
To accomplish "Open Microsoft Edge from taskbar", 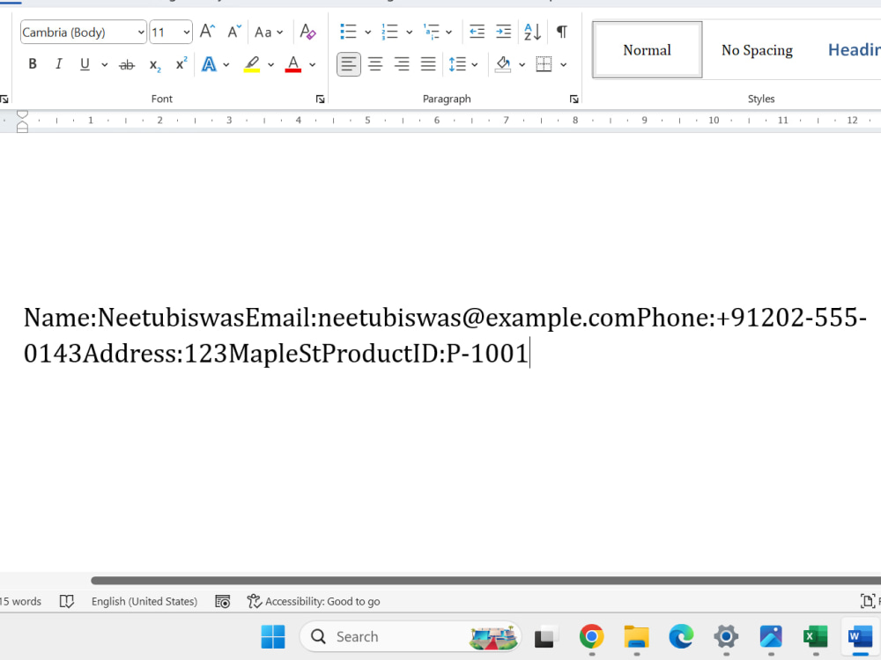I will click(x=681, y=637).
